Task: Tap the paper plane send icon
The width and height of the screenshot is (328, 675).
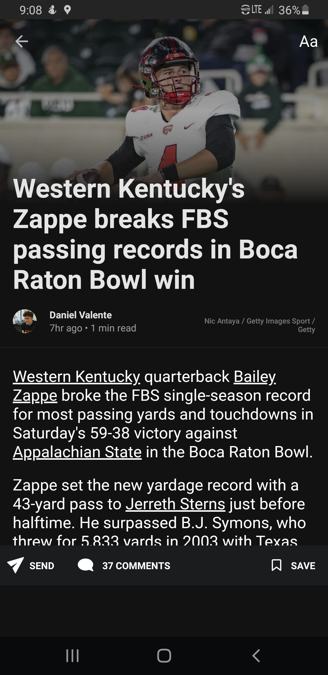Action: 15,565
